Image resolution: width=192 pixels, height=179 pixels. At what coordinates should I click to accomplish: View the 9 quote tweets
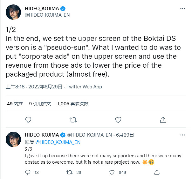point(40,104)
